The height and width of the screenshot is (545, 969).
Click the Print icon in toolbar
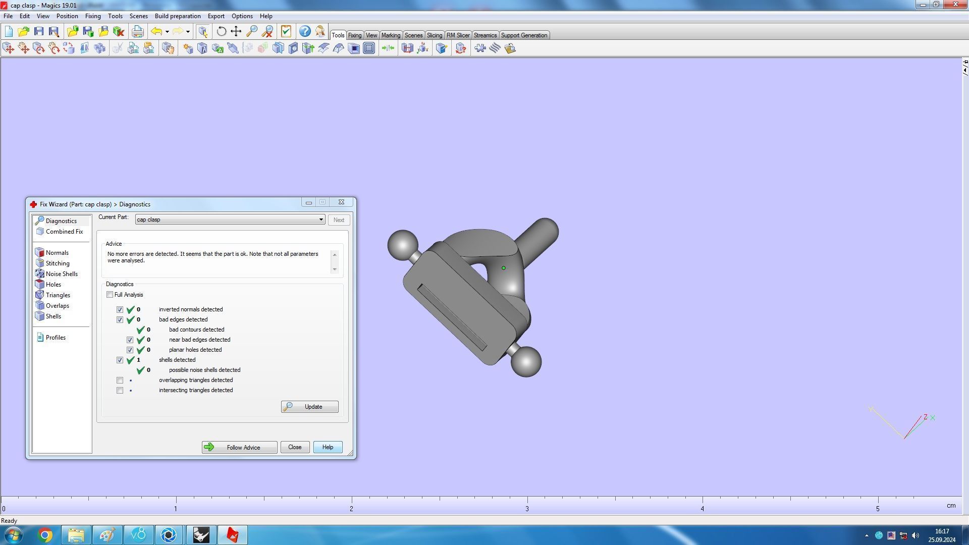137,31
